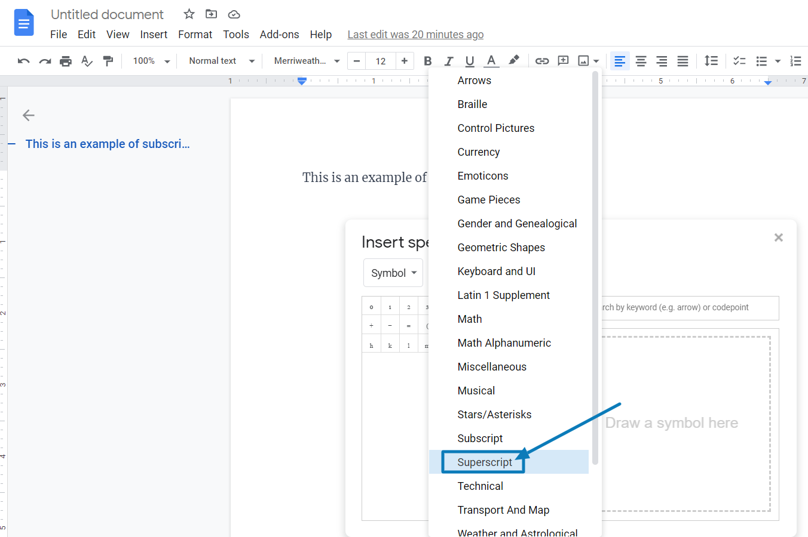
Task: Click the font size field
Action: 381,61
